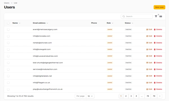Go to page 79
Image resolution: width=169 pixels, height=101 pixels.
pos(154,96)
